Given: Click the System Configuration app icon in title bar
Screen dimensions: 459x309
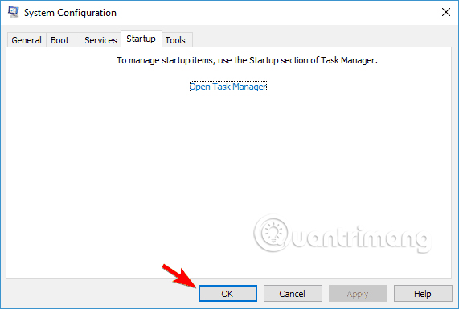Looking at the screenshot, I should pyautogui.click(x=13, y=12).
